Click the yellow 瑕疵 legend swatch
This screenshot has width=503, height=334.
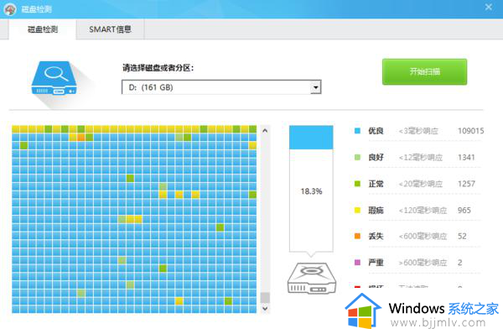pos(357,210)
